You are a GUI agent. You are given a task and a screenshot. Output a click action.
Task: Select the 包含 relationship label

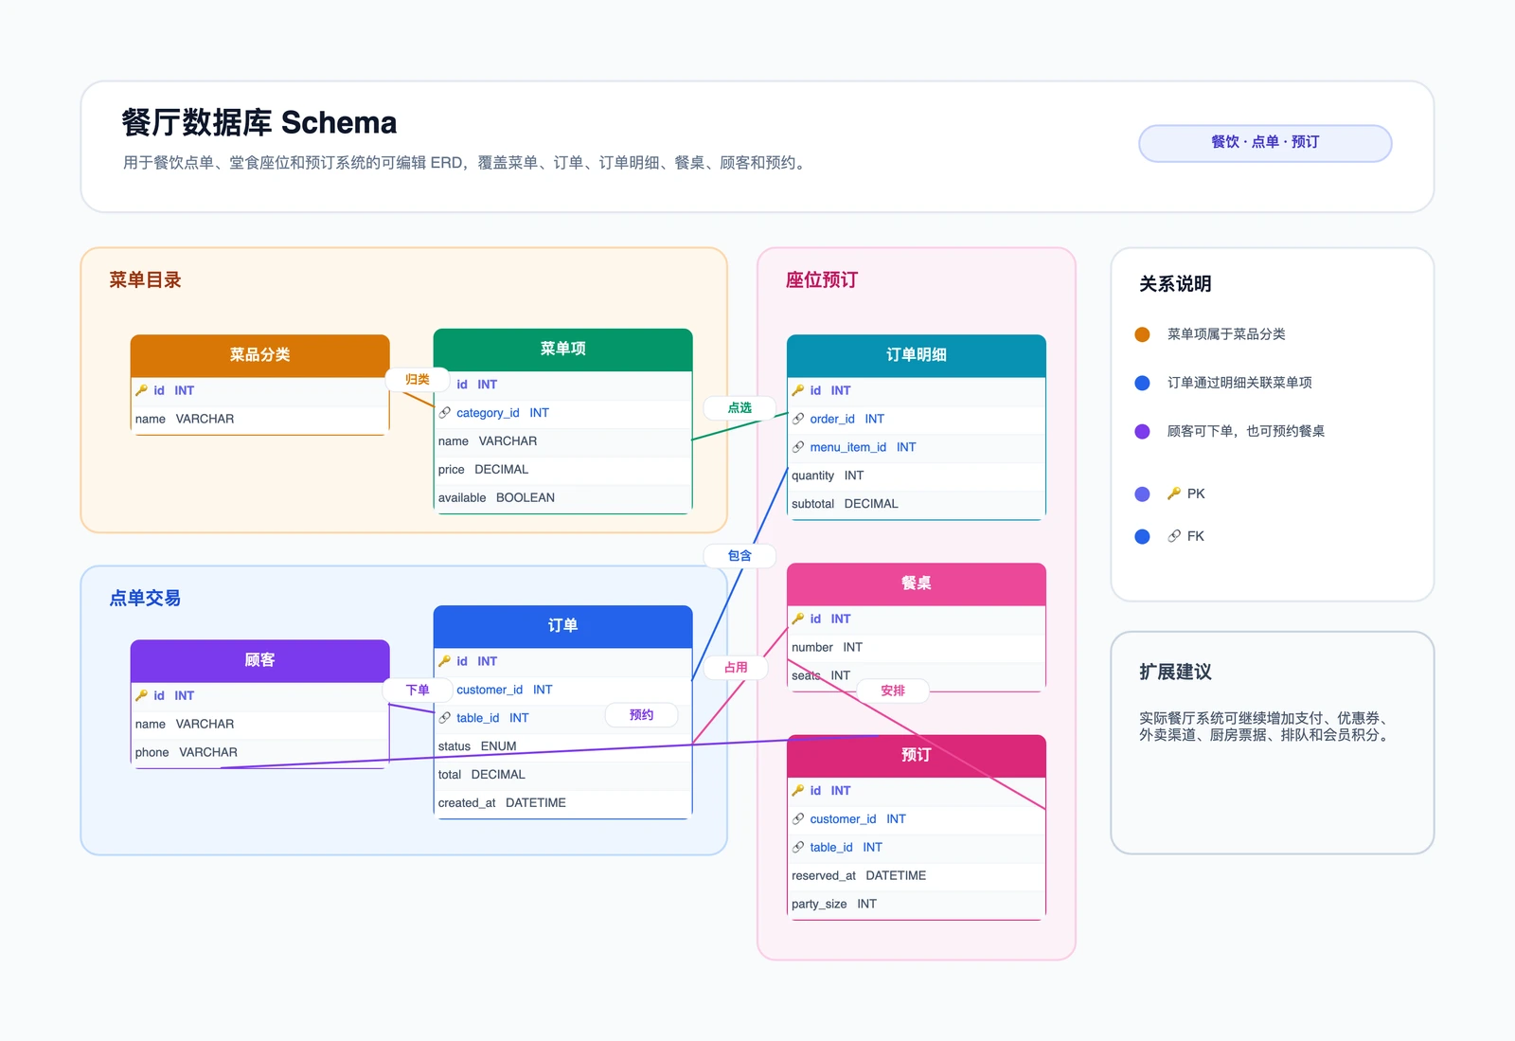pos(740,555)
